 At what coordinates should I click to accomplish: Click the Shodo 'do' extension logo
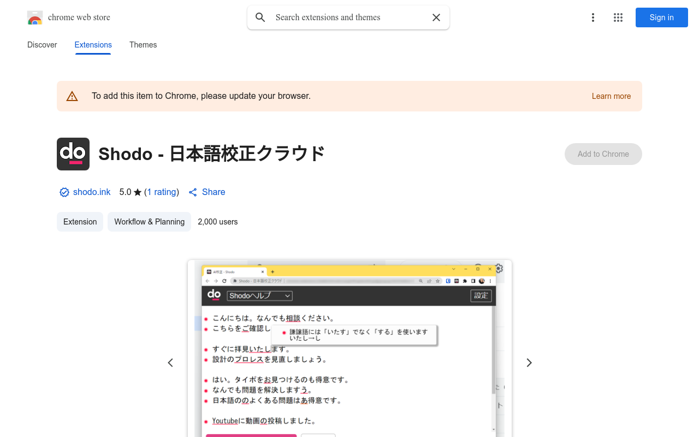pyautogui.click(x=73, y=154)
